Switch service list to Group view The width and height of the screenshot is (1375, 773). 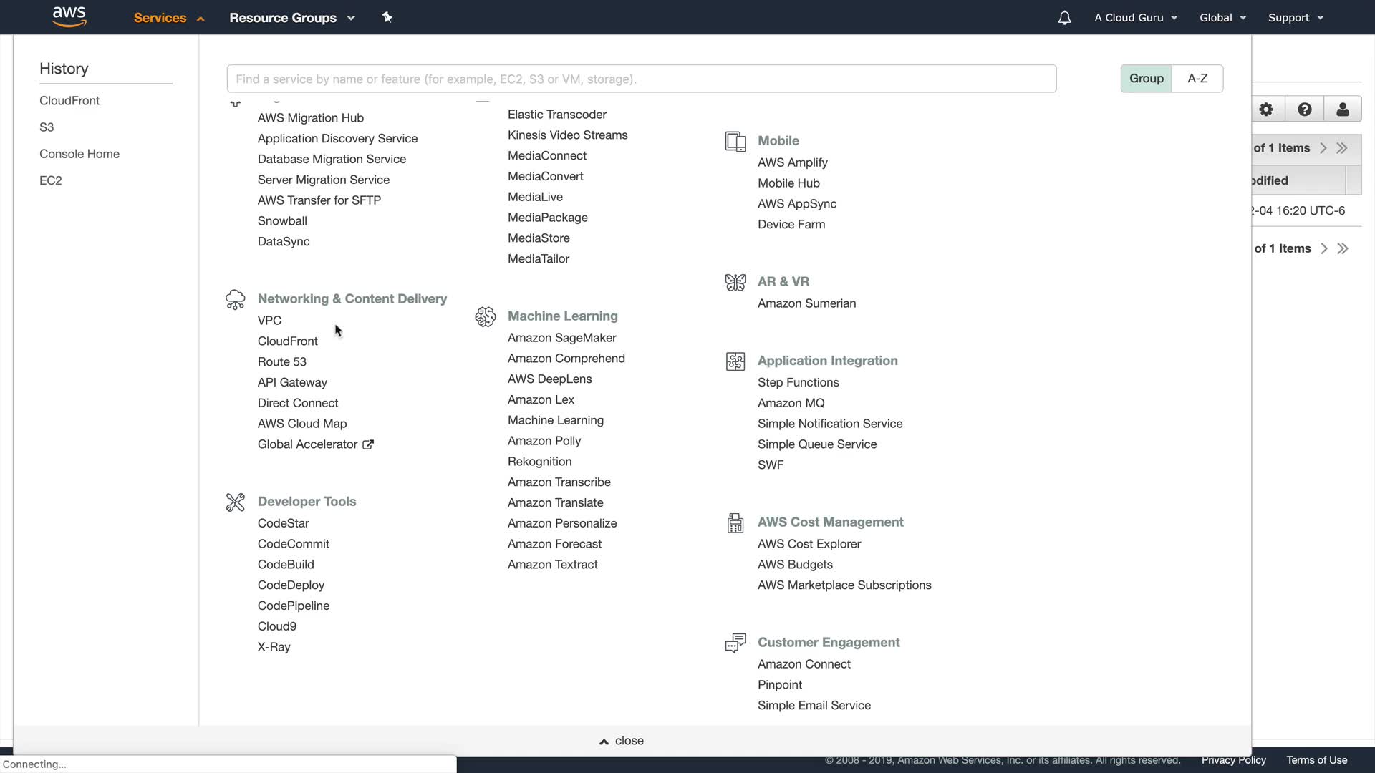coord(1146,79)
